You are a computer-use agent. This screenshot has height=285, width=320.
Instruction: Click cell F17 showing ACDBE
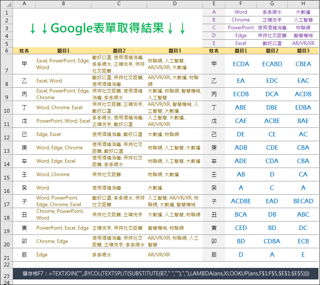click(x=241, y=201)
